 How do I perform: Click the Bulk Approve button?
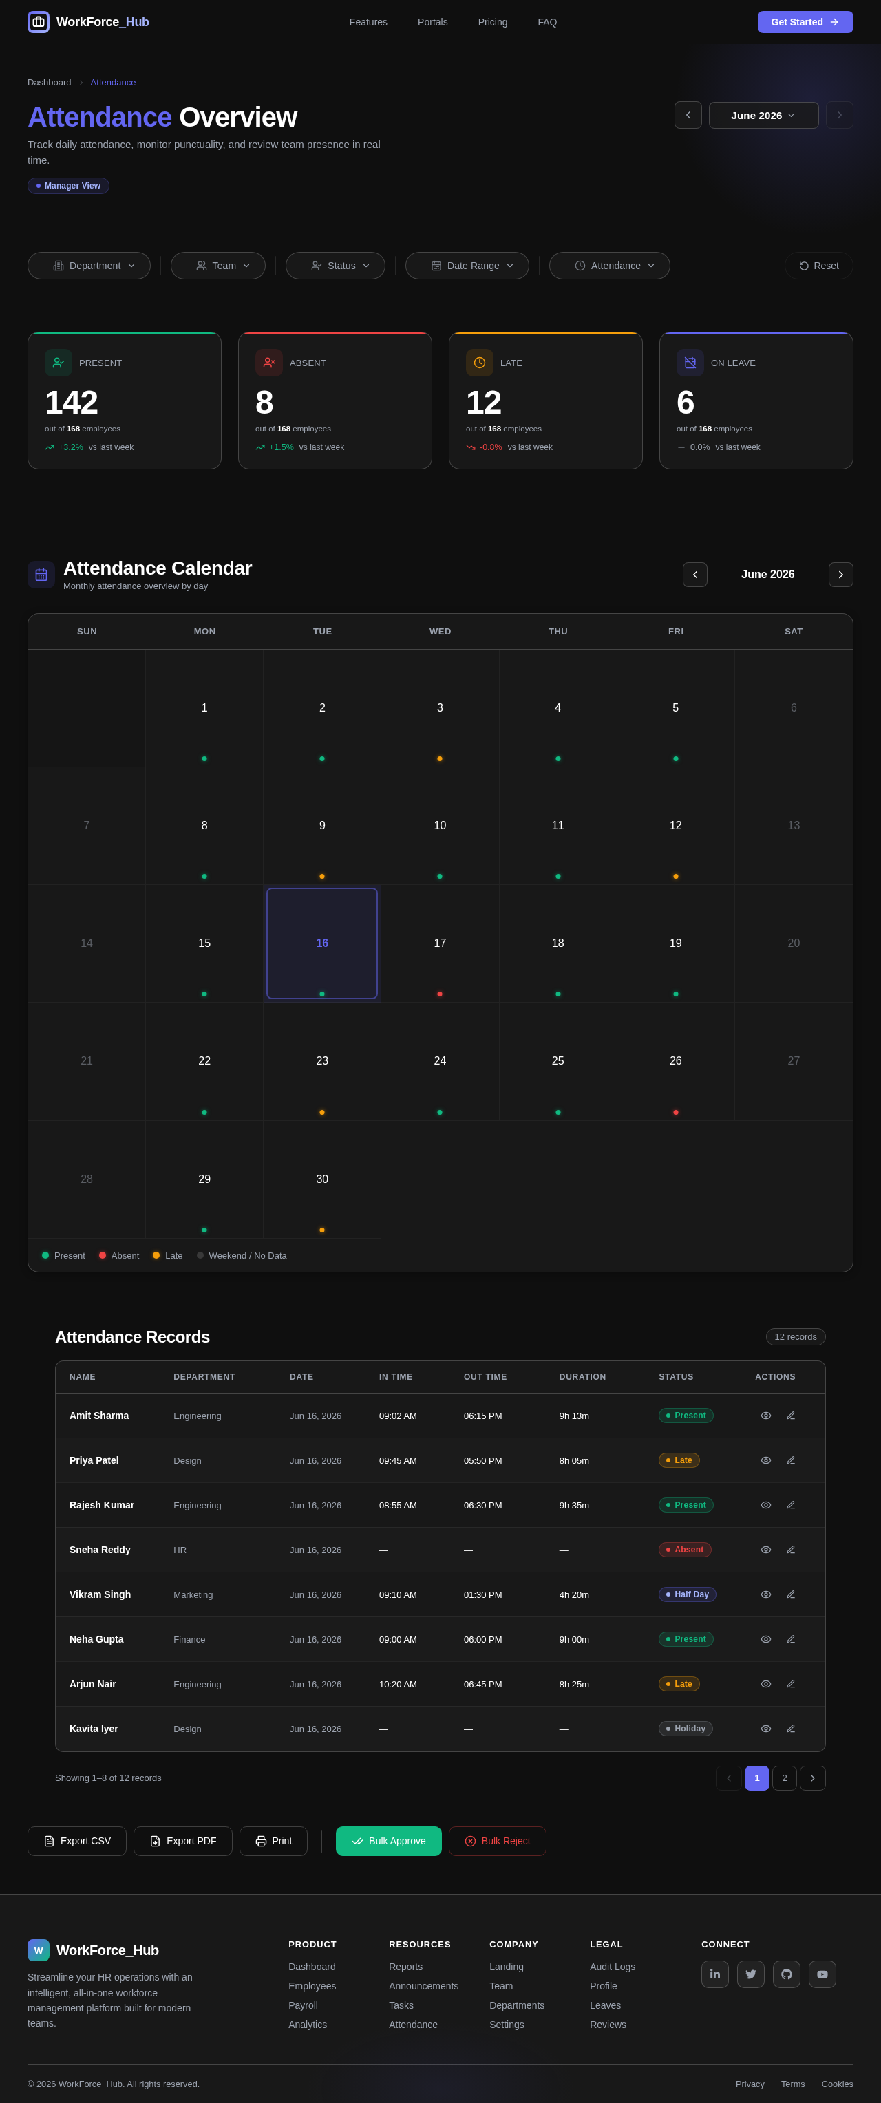click(x=389, y=1841)
